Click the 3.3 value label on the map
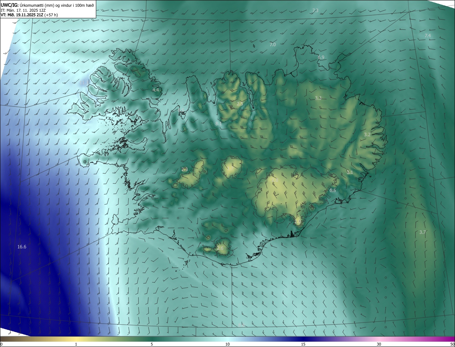Image resolution: width=455 pixels, height=347 pixels. click(x=318, y=98)
